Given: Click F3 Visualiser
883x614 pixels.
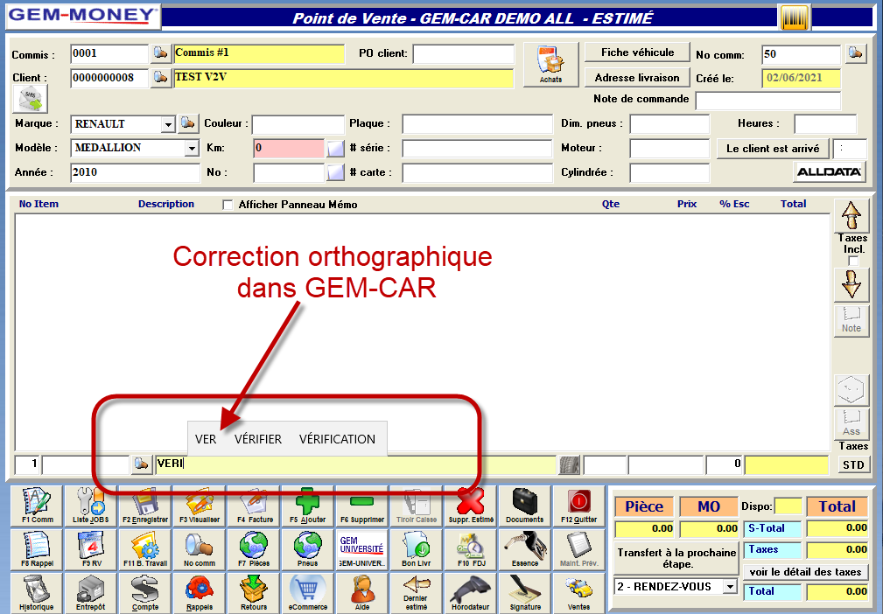Looking at the screenshot, I should pyautogui.click(x=200, y=506).
